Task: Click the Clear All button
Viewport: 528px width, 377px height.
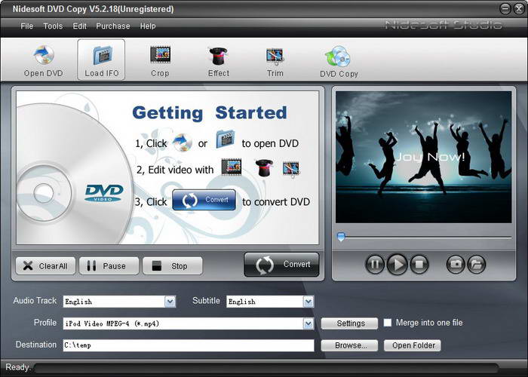Action: [45, 266]
